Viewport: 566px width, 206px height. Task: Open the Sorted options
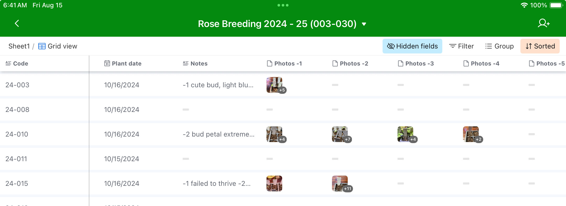coord(540,46)
